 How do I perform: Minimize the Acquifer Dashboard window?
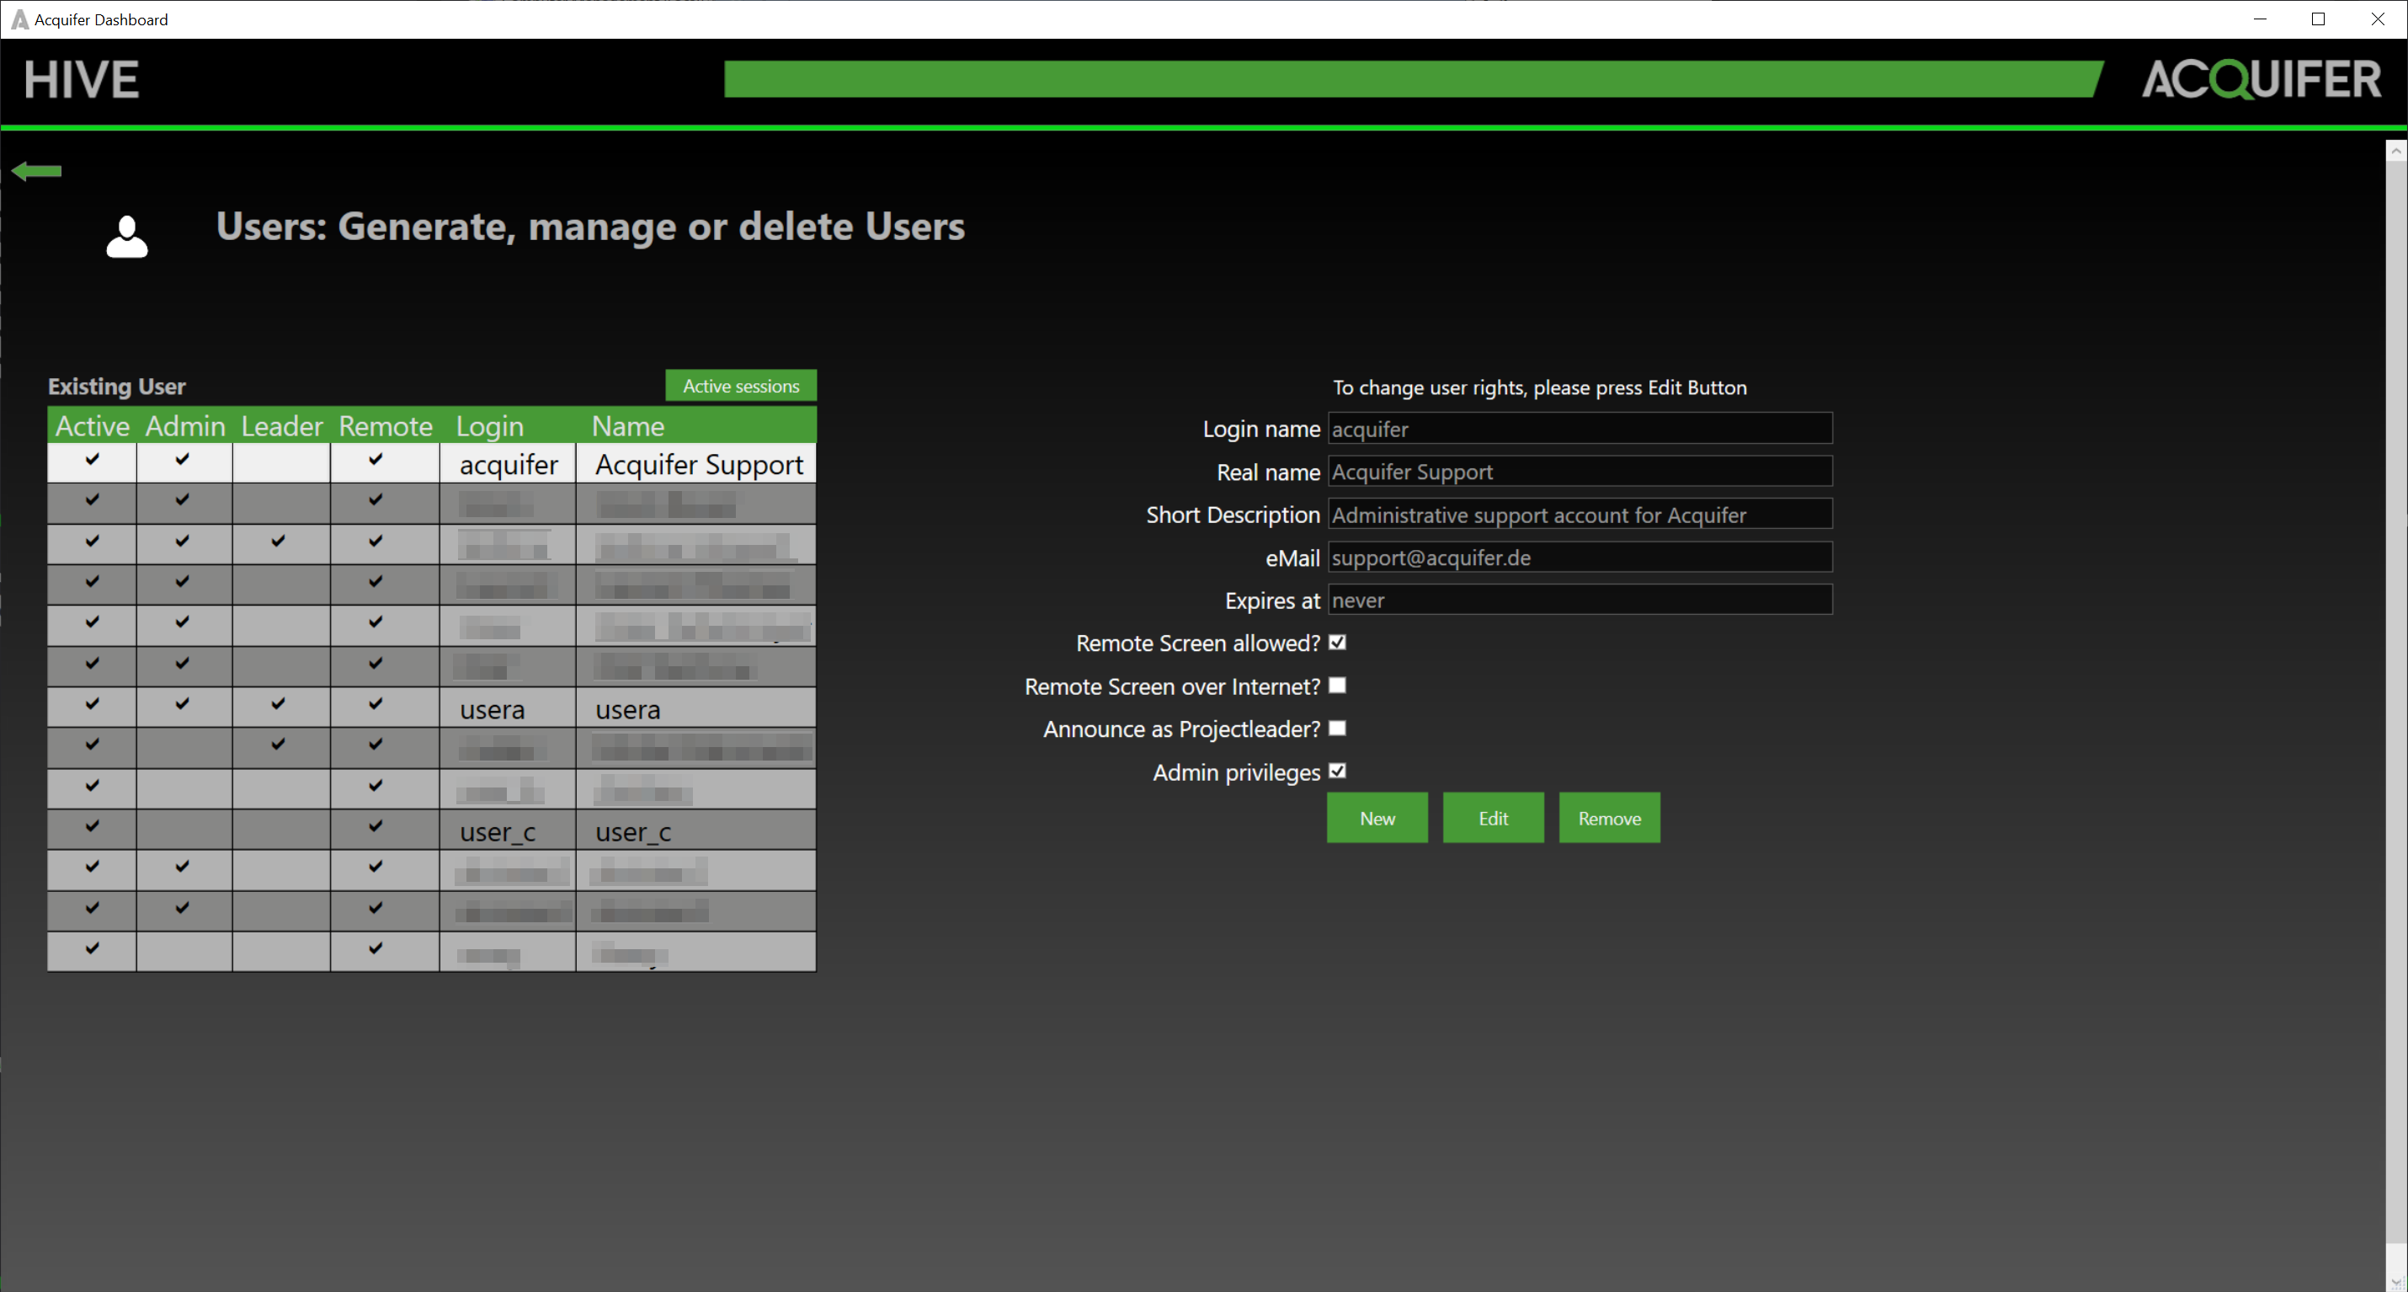(2259, 19)
